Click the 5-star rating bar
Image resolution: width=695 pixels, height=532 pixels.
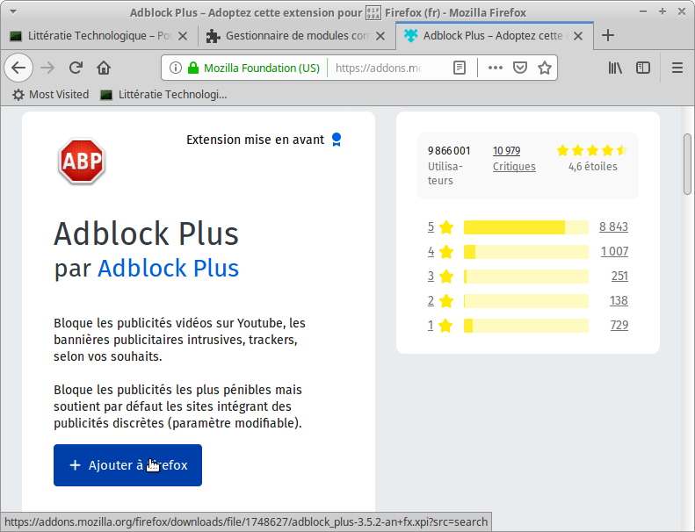pos(525,227)
